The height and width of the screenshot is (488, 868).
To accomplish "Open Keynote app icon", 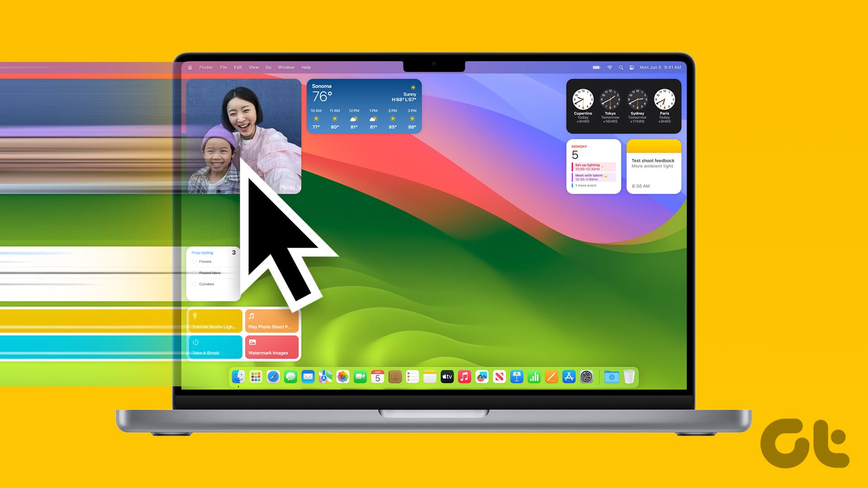I will click(x=516, y=376).
